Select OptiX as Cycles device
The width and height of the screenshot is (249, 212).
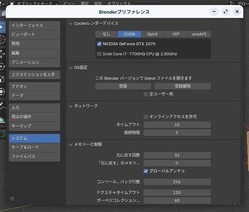click(x=153, y=34)
